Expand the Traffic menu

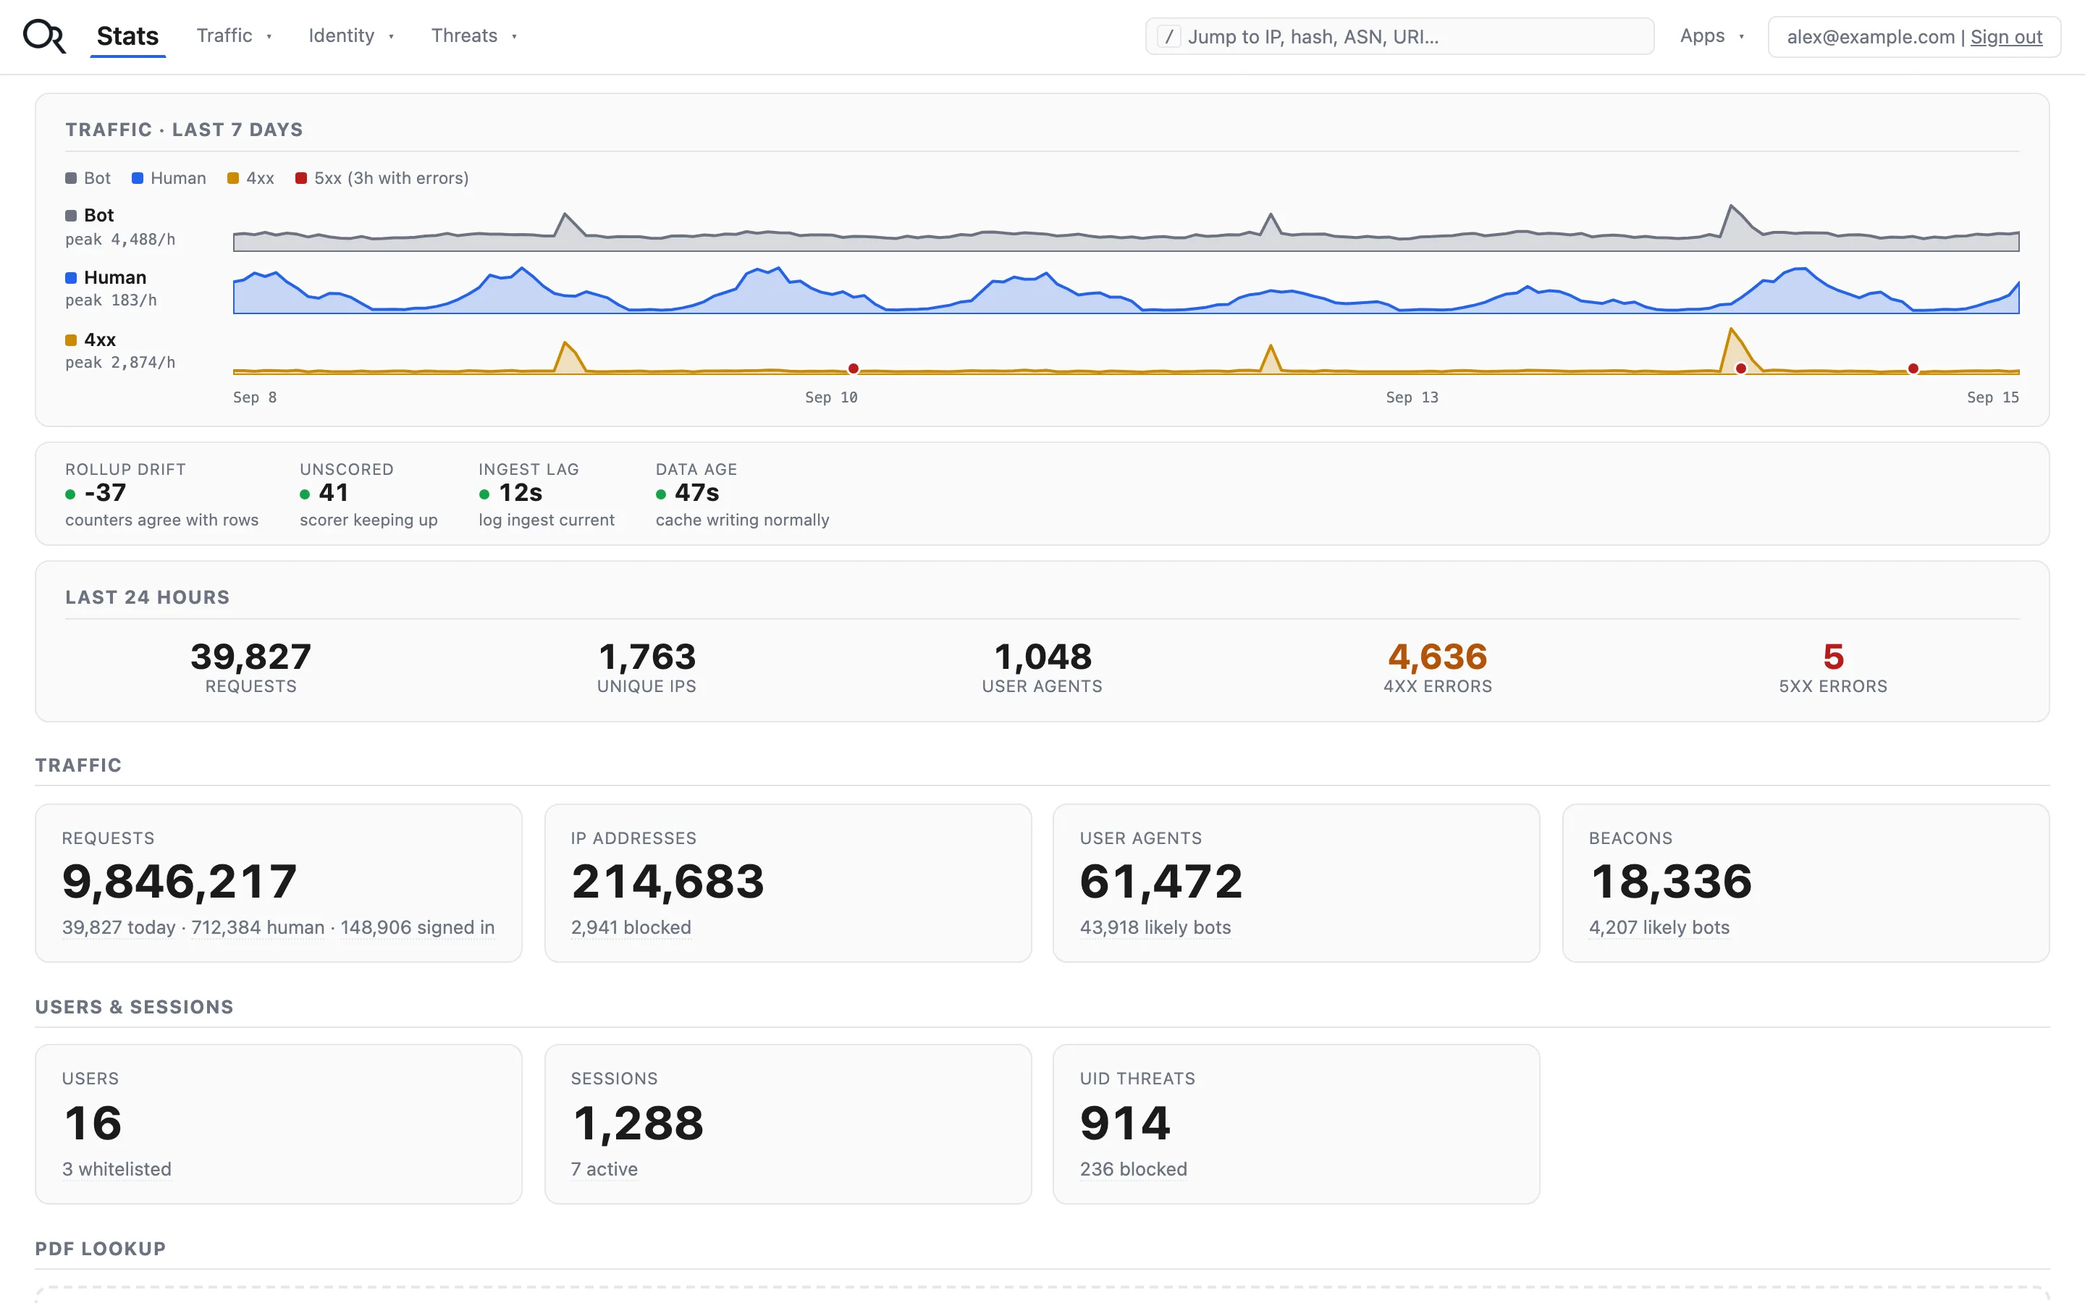point(234,35)
